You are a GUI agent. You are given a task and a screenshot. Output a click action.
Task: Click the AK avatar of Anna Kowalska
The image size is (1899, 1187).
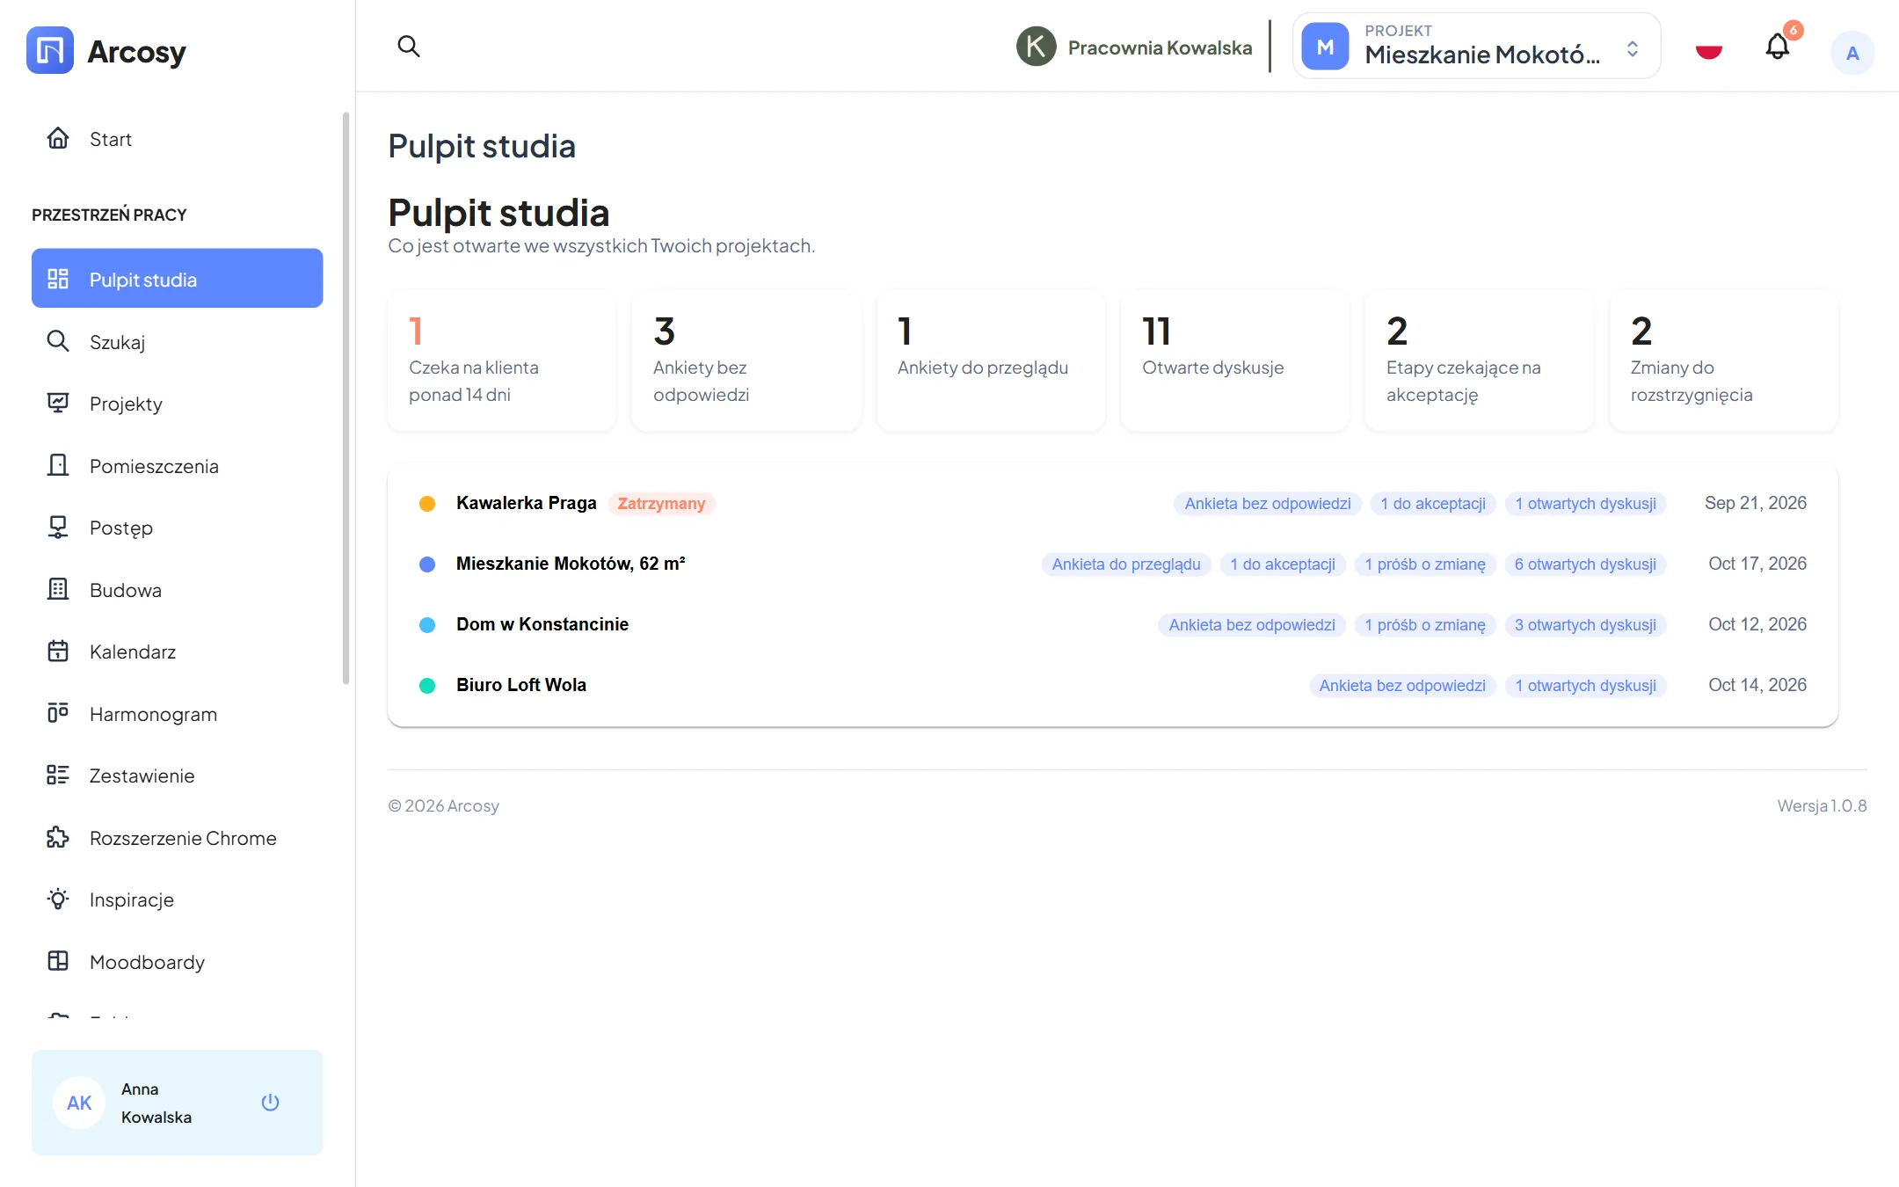pos(79,1103)
